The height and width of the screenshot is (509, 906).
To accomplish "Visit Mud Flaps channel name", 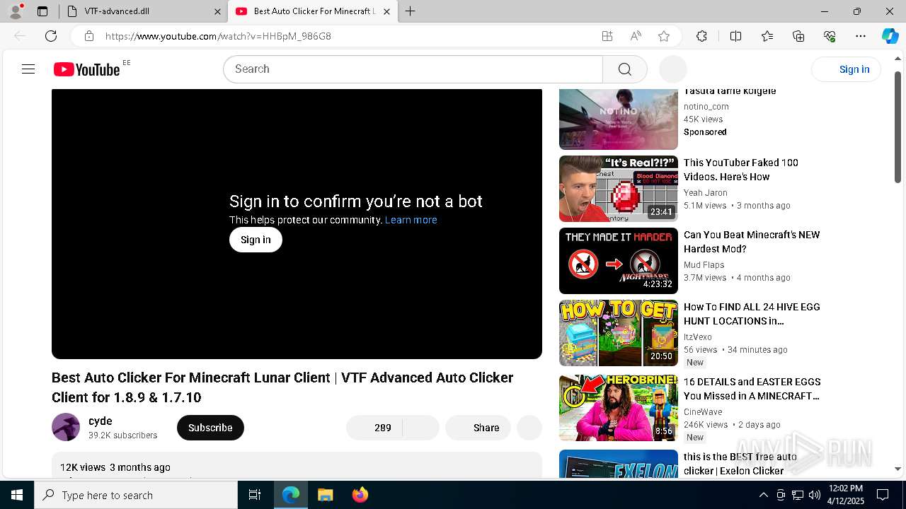I will coord(704,265).
